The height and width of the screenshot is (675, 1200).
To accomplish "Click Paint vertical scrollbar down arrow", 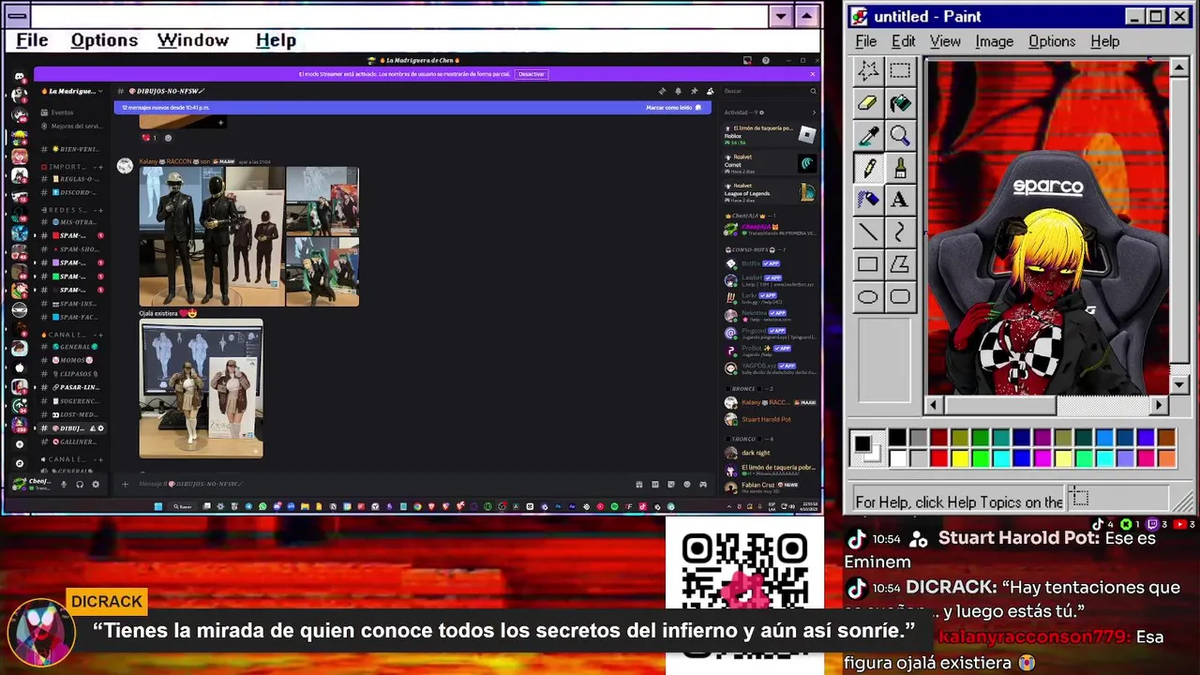I will (1179, 384).
